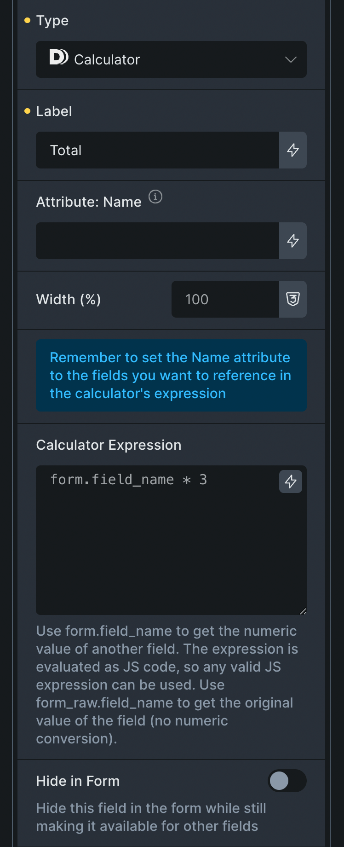Screen dimensions: 344x847
Task: Click the info icon next to Attribute: Name
Action: coord(155,197)
